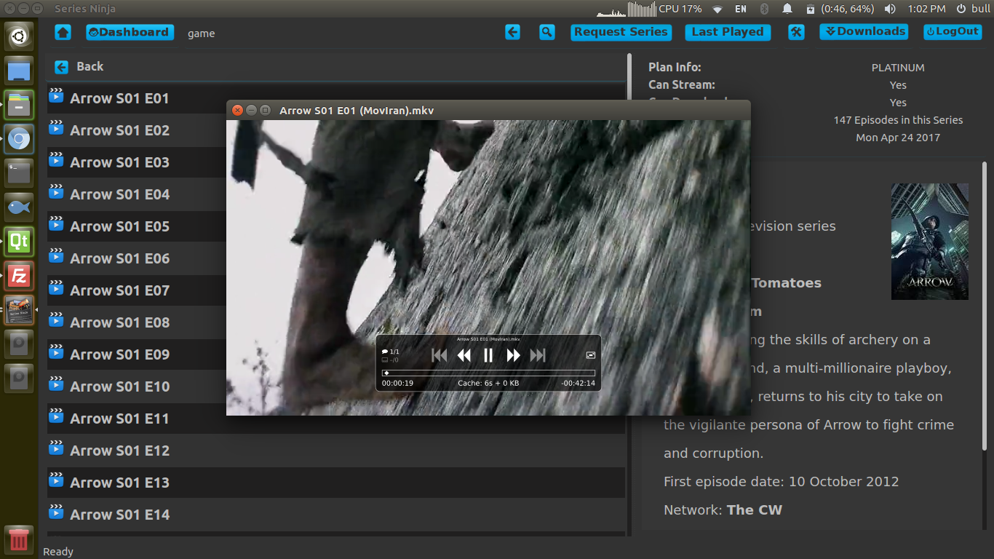Open Ubuntu dash launcher icon

[19, 36]
